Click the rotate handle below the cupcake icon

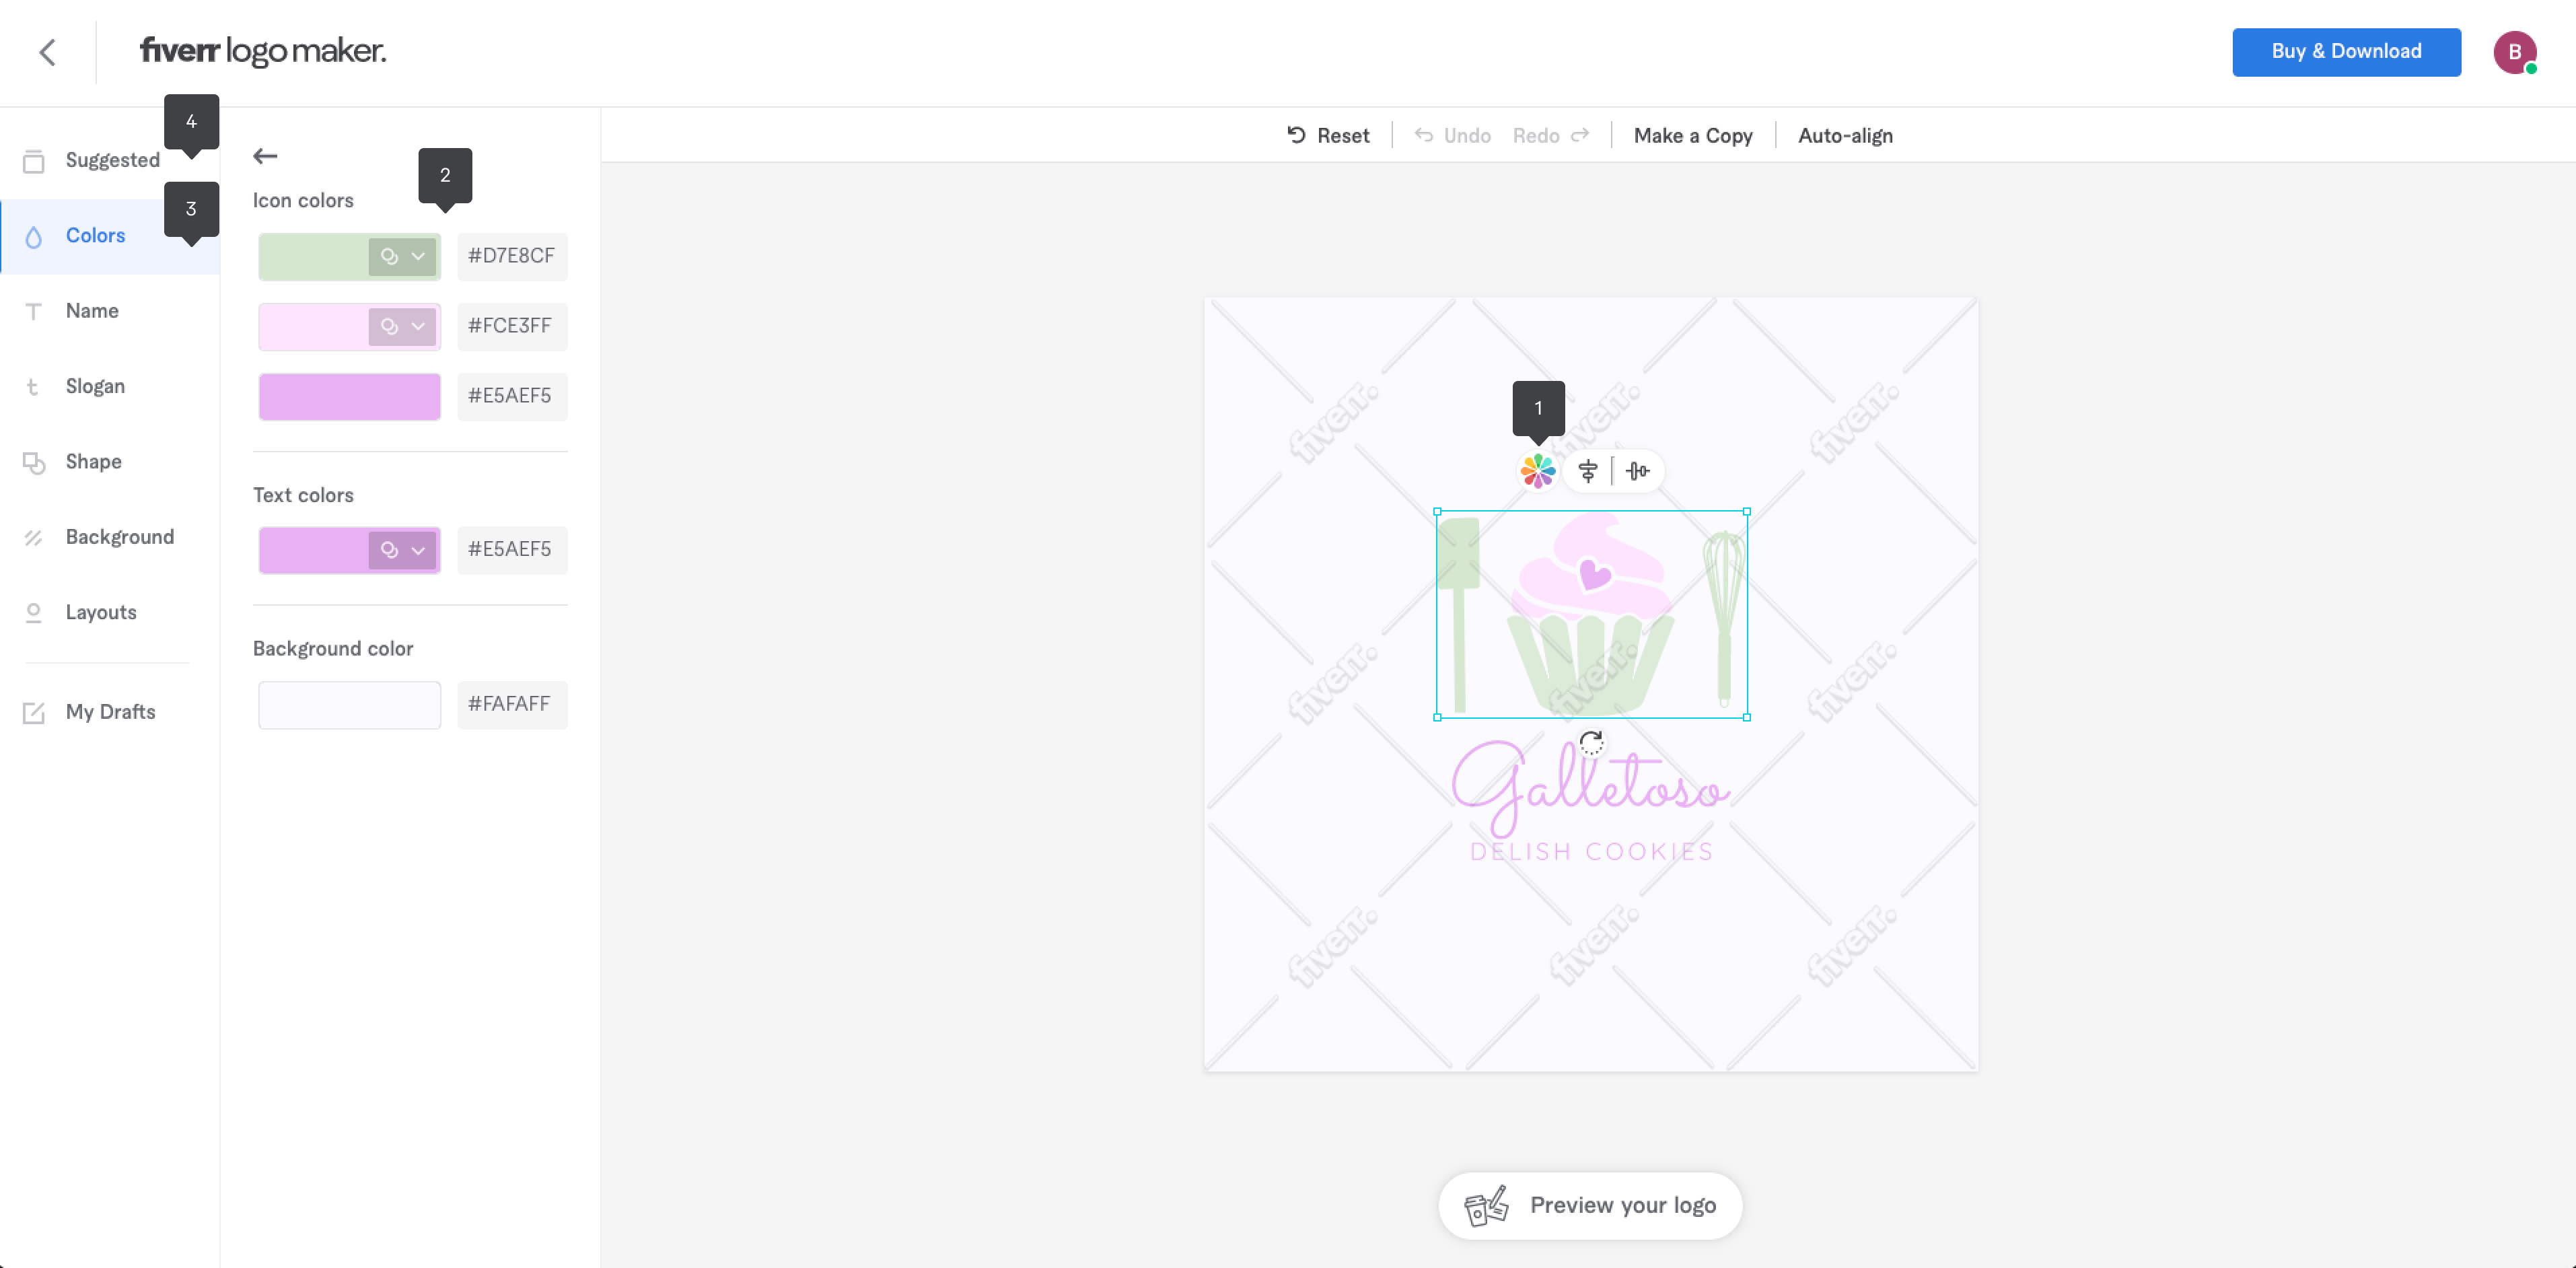coord(1591,743)
